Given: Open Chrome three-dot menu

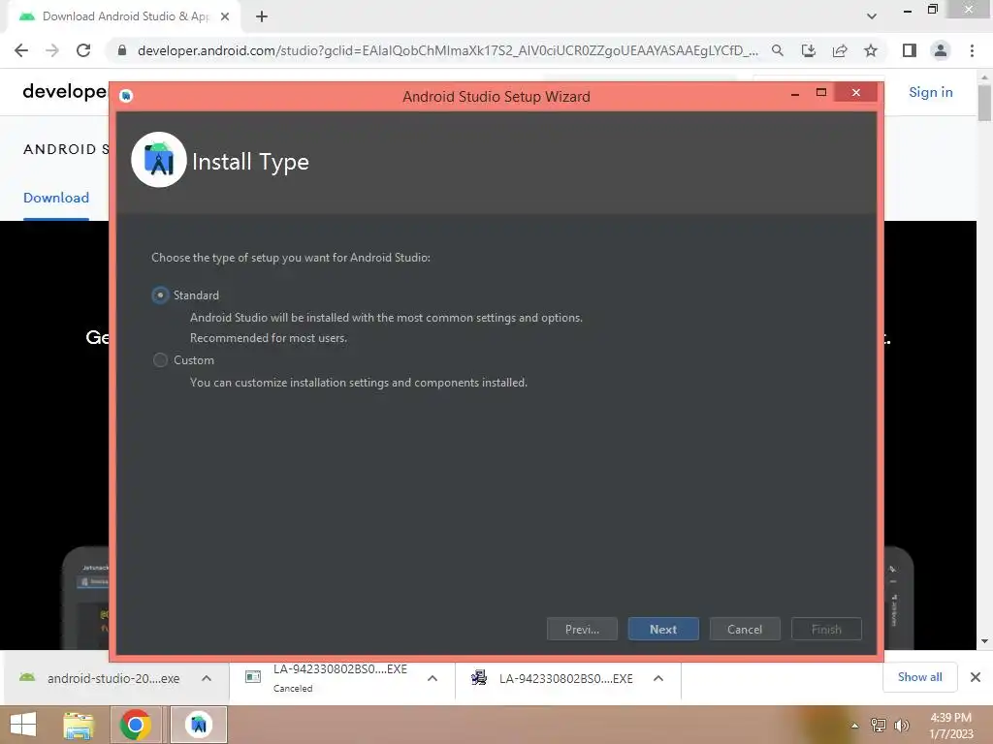Looking at the screenshot, I should click(972, 50).
